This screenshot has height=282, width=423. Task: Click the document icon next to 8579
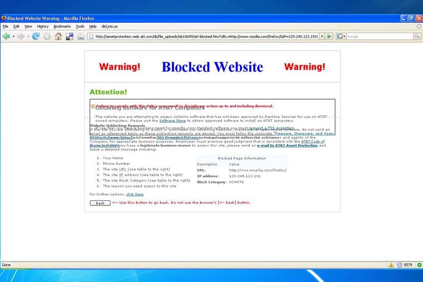pyautogui.click(x=399, y=265)
